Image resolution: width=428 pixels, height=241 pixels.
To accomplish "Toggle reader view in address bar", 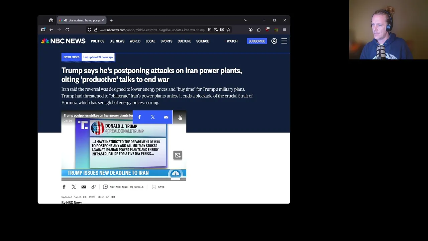I will coord(210,30).
